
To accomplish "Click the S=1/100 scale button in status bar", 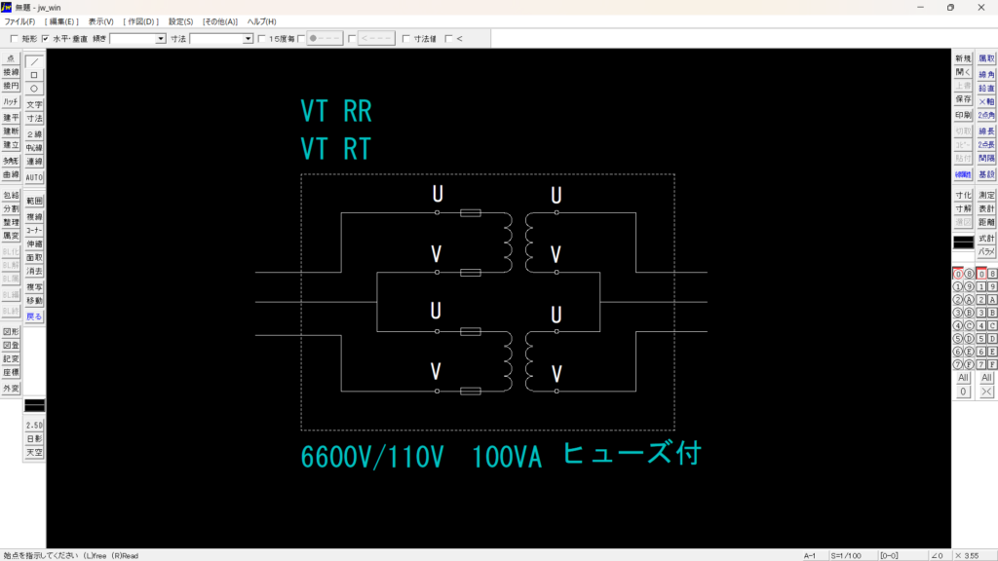I will pos(849,555).
